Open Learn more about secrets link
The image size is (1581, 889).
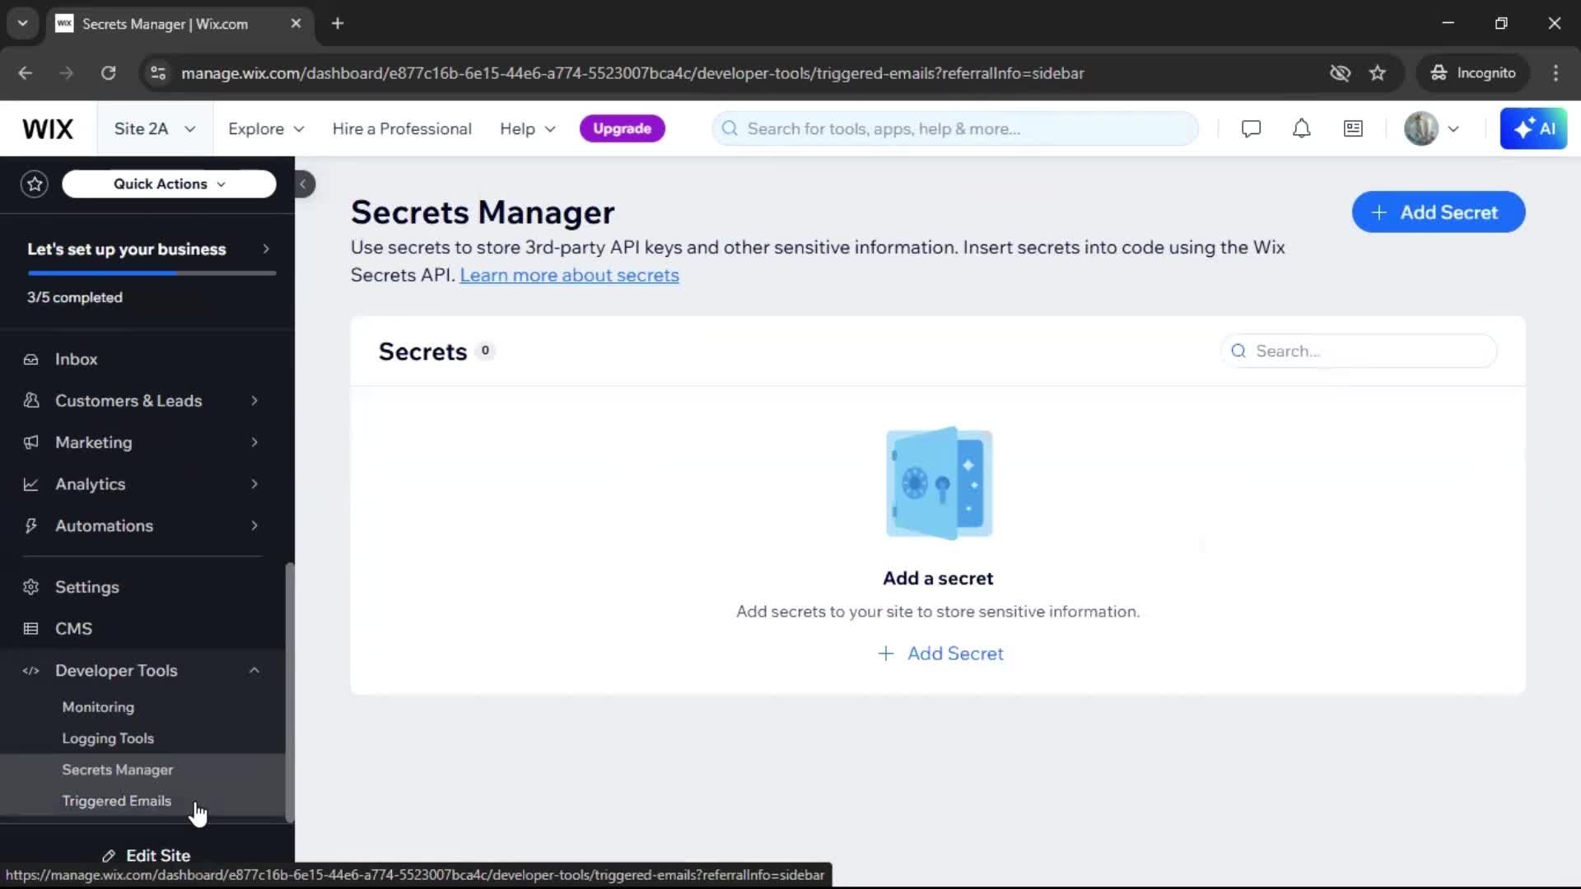(570, 275)
